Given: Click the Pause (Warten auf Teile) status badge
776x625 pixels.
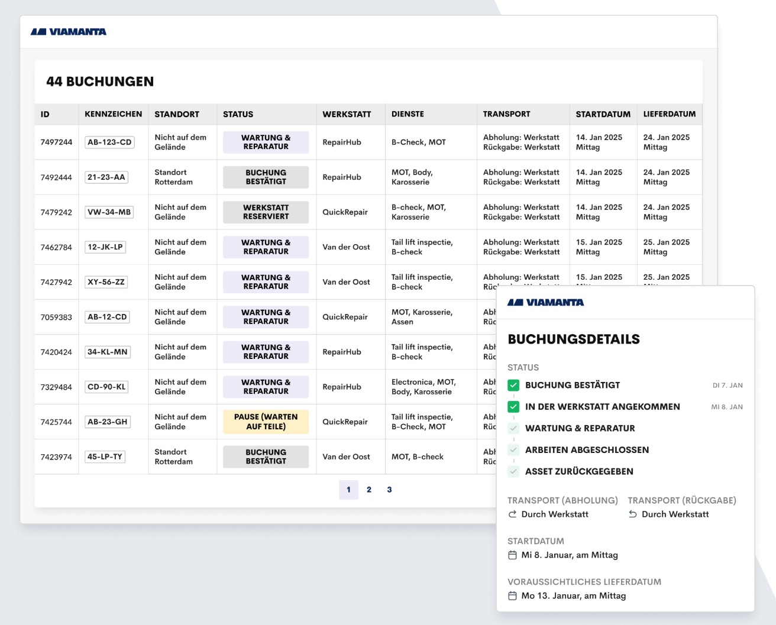Looking at the screenshot, I should (266, 422).
